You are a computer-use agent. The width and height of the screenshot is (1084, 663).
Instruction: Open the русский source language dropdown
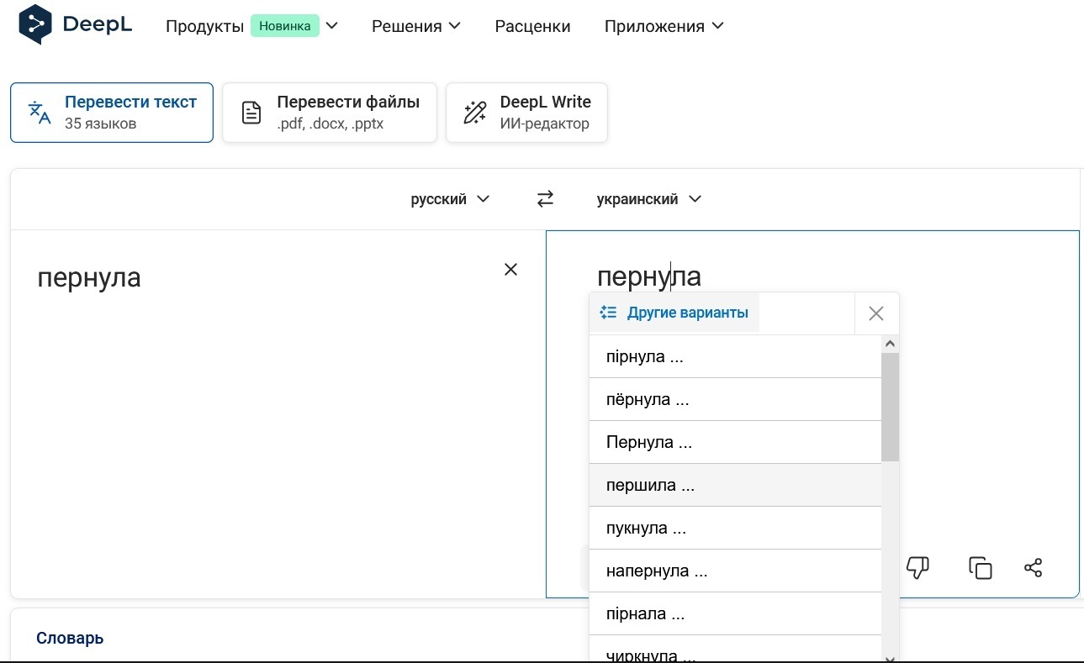449,199
